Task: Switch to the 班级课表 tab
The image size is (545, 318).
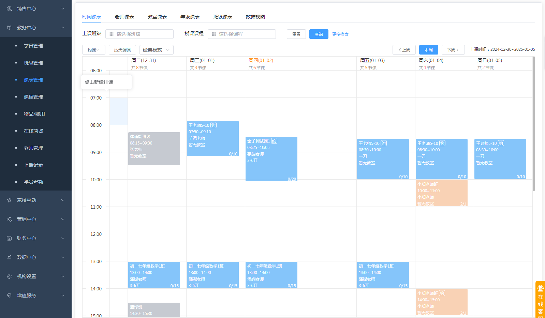Action: tap(223, 17)
